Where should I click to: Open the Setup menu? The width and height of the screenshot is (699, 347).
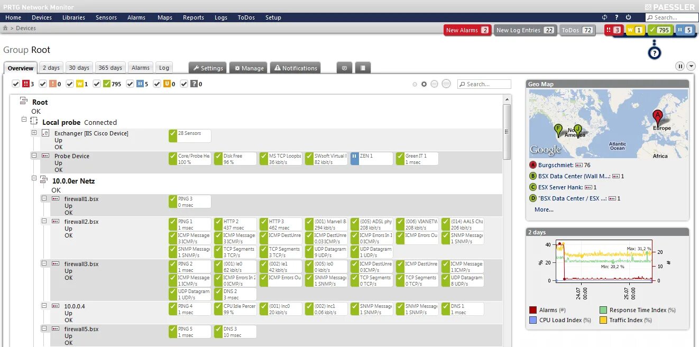click(273, 17)
